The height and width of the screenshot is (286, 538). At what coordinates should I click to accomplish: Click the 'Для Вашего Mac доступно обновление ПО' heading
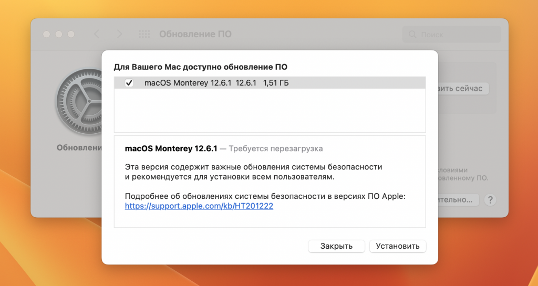coord(200,67)
